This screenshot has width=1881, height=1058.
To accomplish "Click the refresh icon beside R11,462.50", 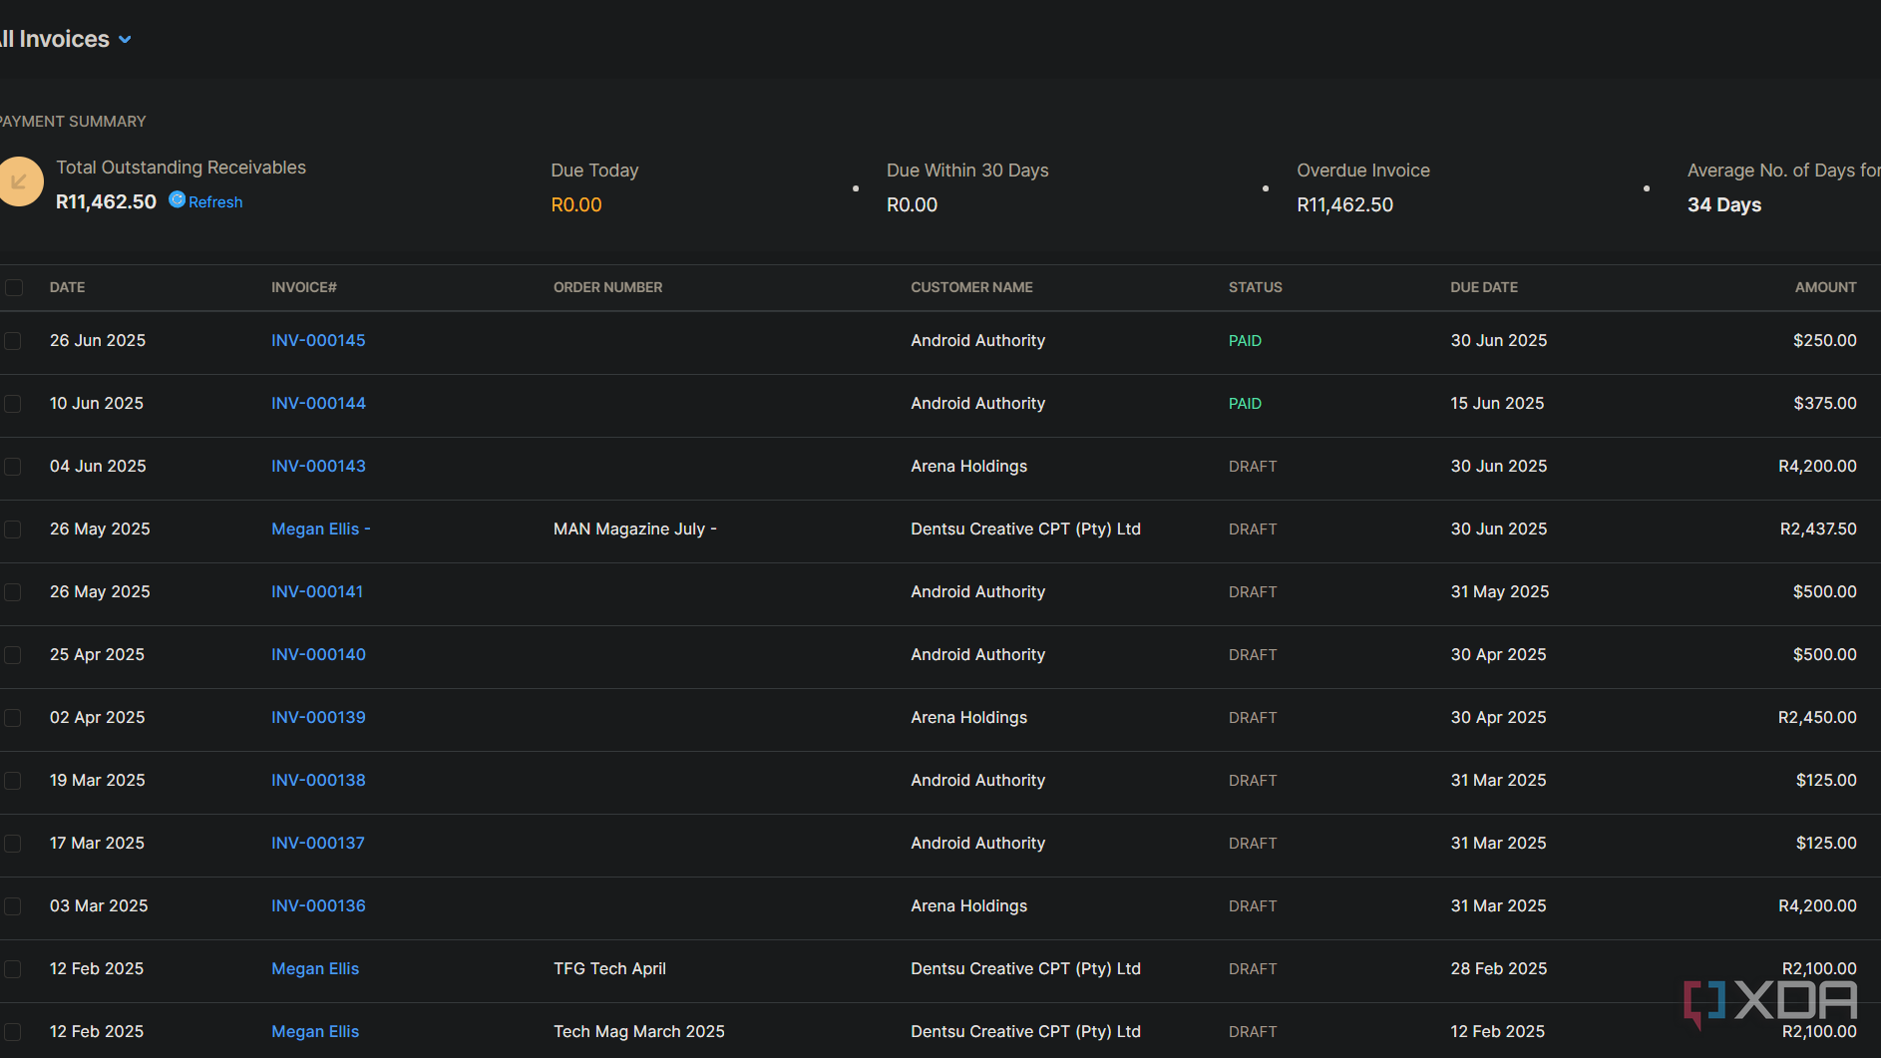I will (x=178, y=199).
